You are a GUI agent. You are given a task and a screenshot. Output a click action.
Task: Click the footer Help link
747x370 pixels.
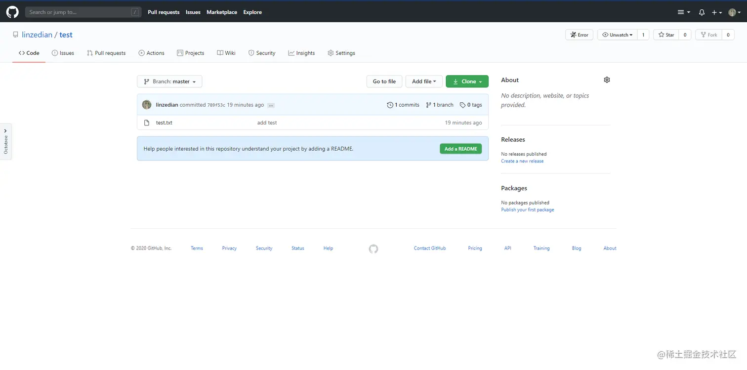point(328,248)
